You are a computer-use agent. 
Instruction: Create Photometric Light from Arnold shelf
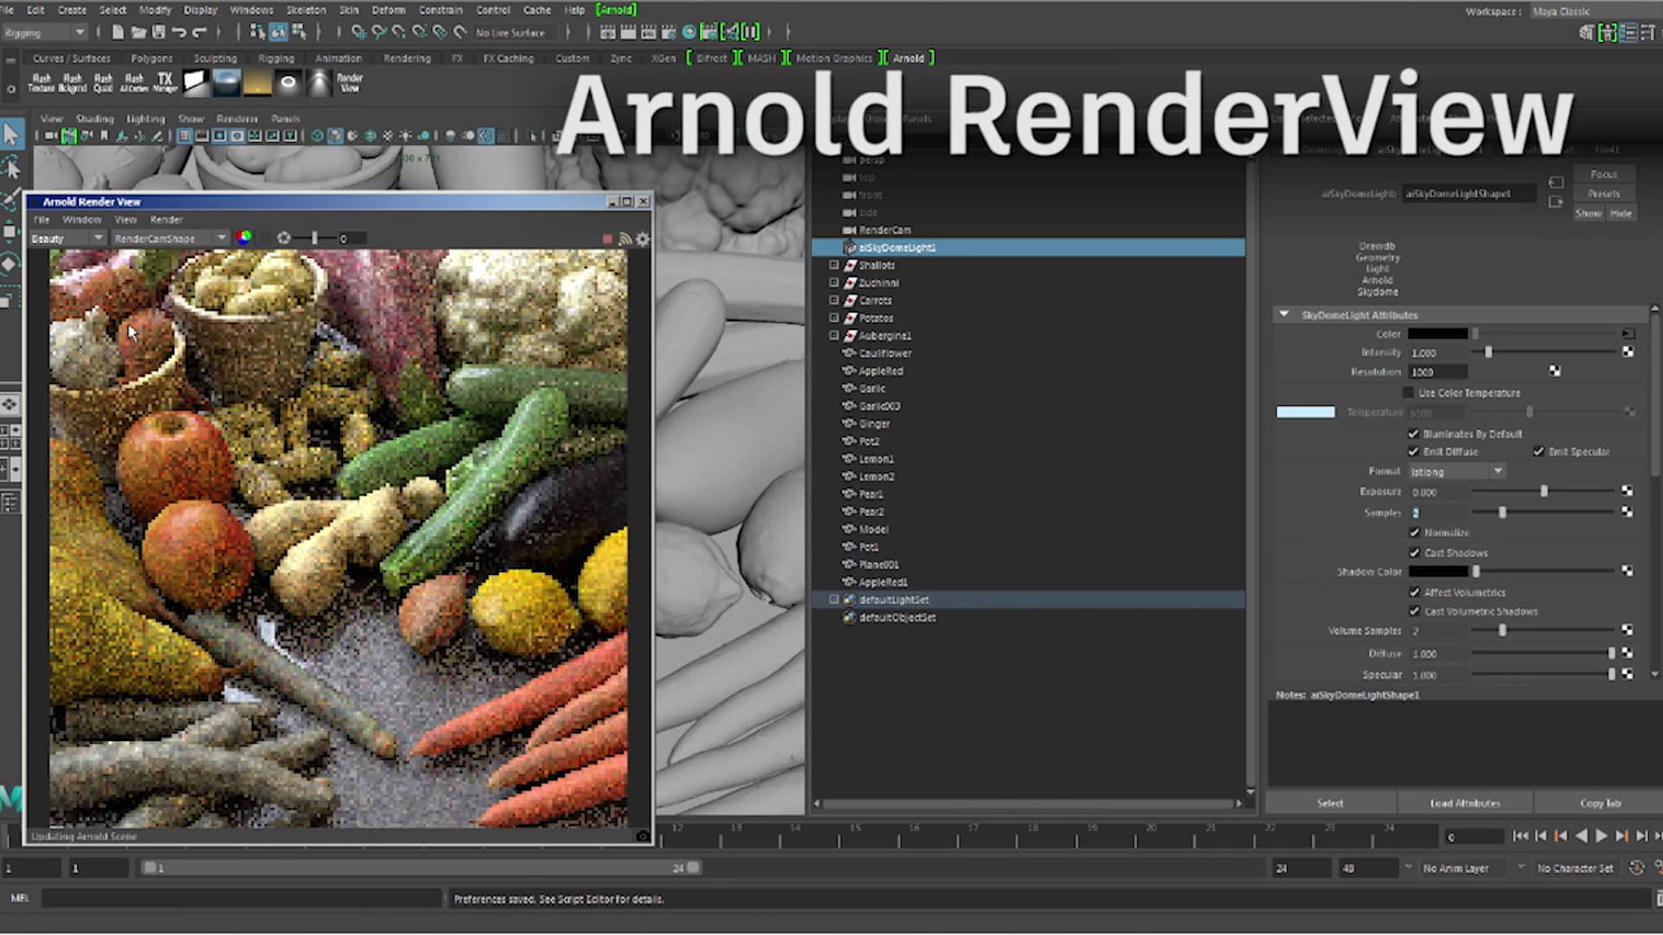coord(319,82)
